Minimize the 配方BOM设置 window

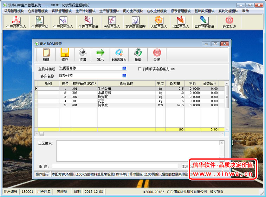point(206,44)
